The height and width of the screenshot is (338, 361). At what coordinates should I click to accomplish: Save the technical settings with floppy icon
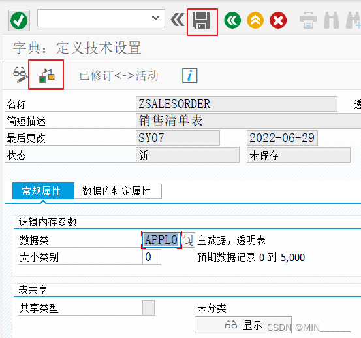202,20
